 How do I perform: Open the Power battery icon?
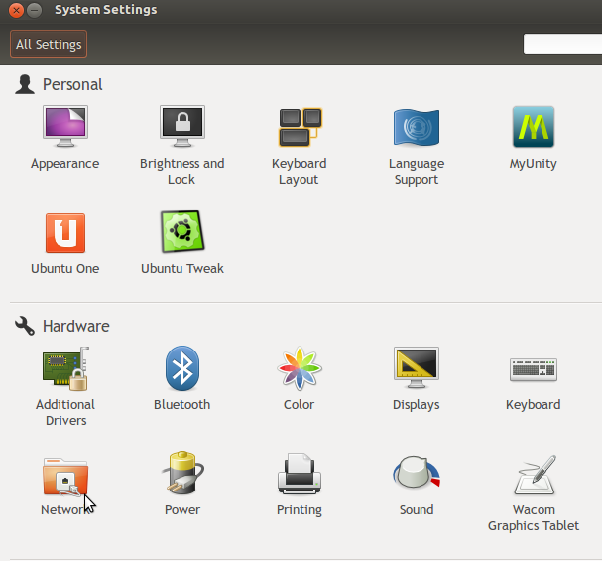(x=182, y=473)
